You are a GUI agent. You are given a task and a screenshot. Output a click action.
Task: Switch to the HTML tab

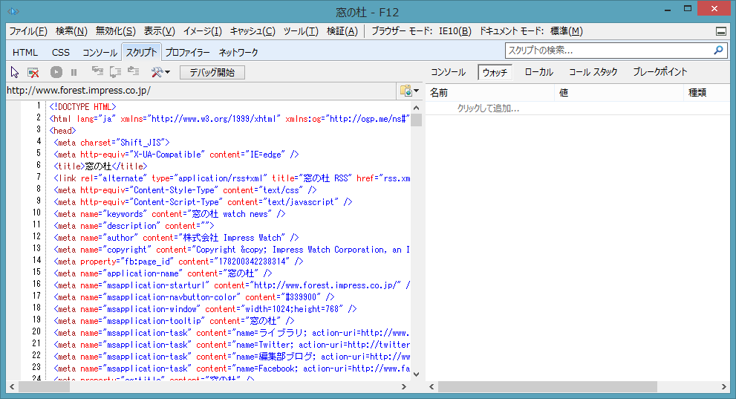point(25,52)
